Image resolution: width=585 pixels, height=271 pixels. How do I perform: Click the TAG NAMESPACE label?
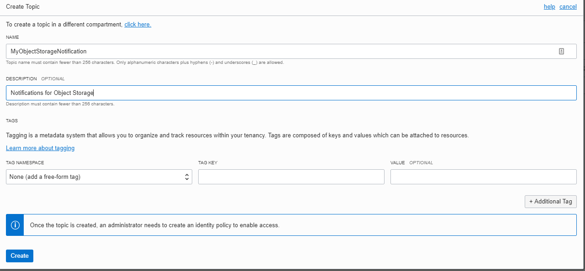pyautogui.click(x=25, y=162)
